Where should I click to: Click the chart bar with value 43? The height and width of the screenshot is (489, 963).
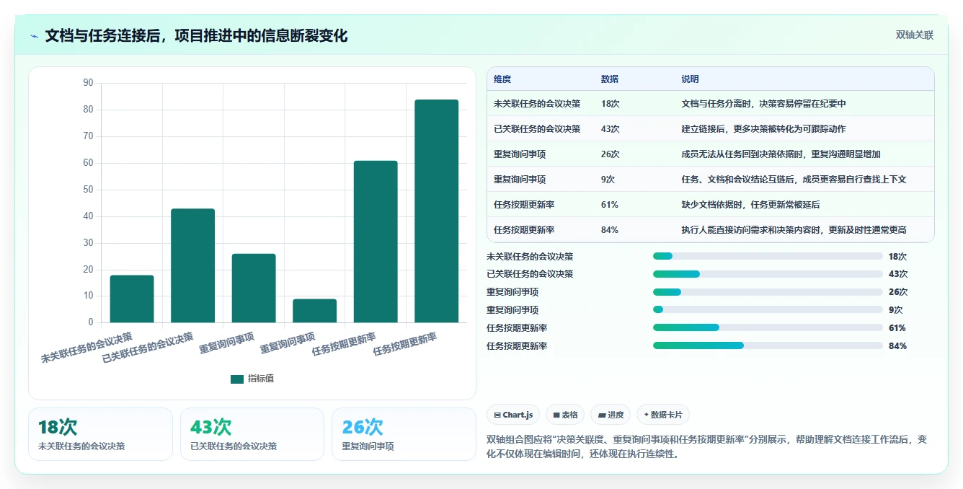tap(192, 265)
